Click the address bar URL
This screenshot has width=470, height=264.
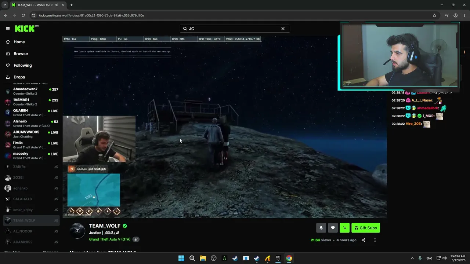(91, 15)
